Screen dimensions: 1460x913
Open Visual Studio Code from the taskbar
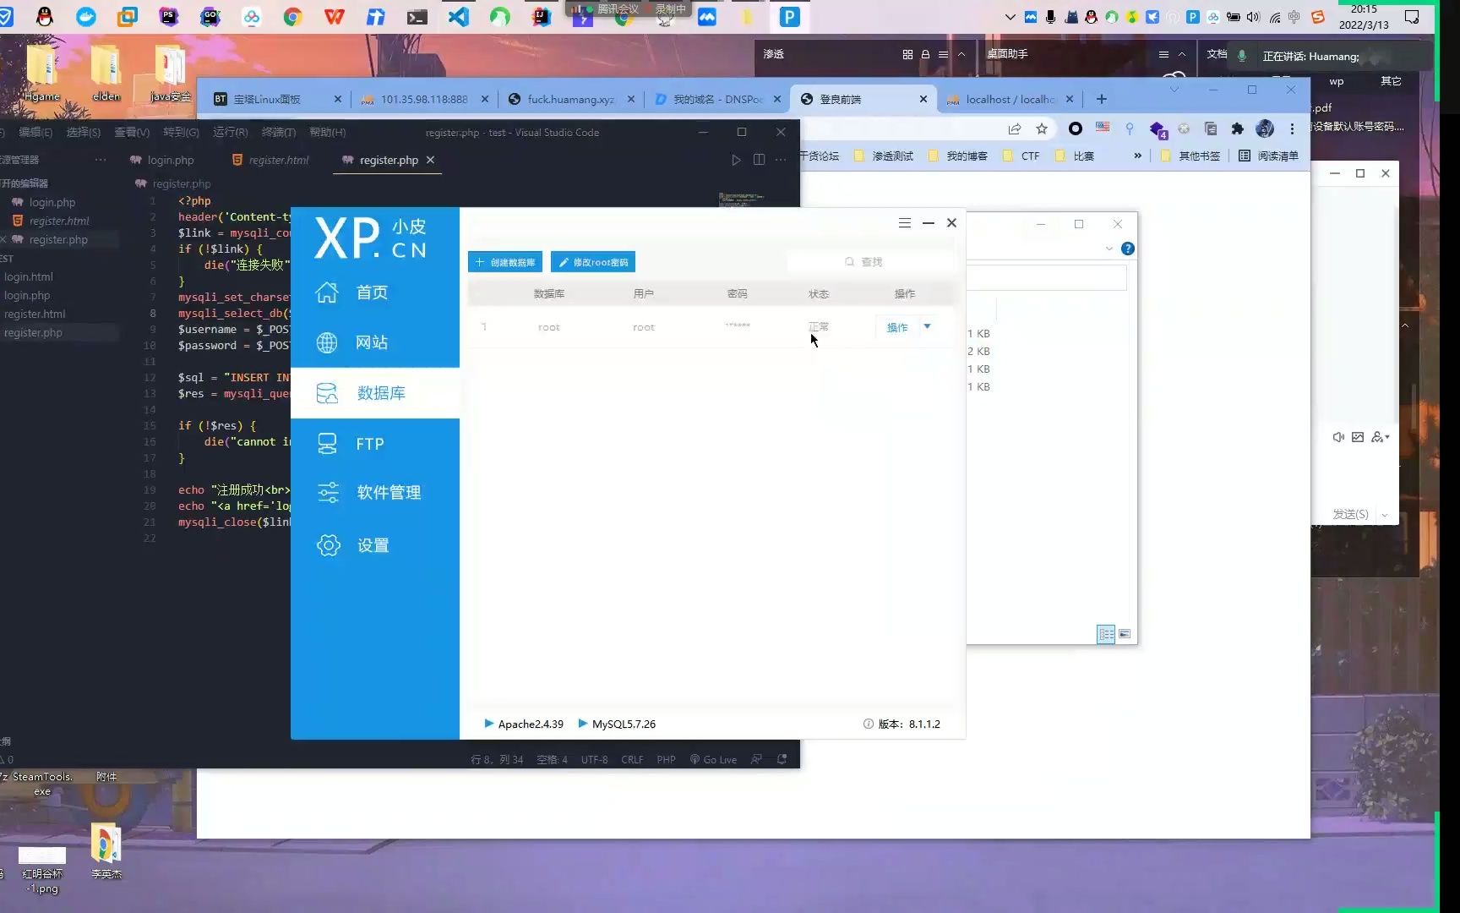click(459, 16)
